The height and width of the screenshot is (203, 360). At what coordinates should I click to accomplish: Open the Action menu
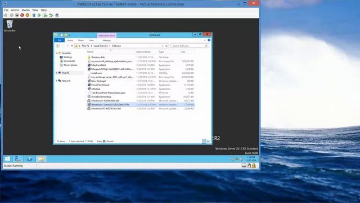click(x=15, y=10)
